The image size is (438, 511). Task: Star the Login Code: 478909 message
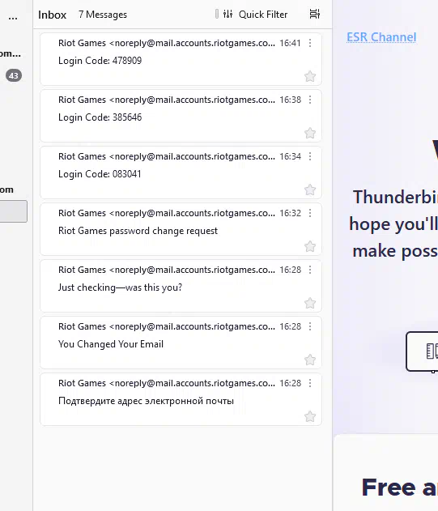(x=310, y=76)
